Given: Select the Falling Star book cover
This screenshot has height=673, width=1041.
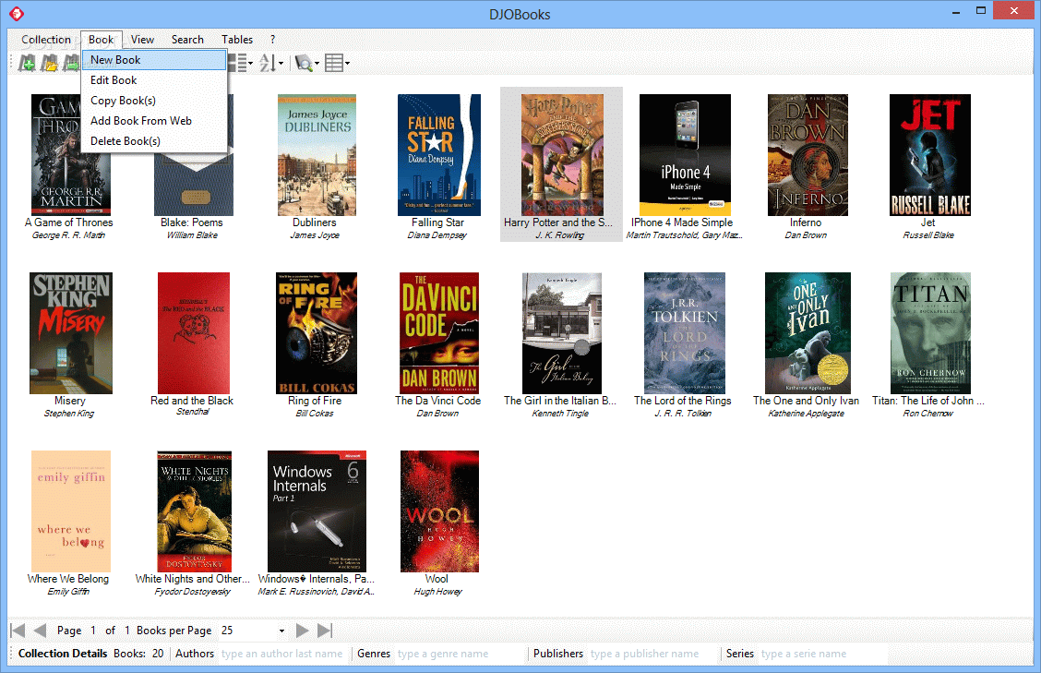Looking at the screenshot, I should (x=439, y=155).
